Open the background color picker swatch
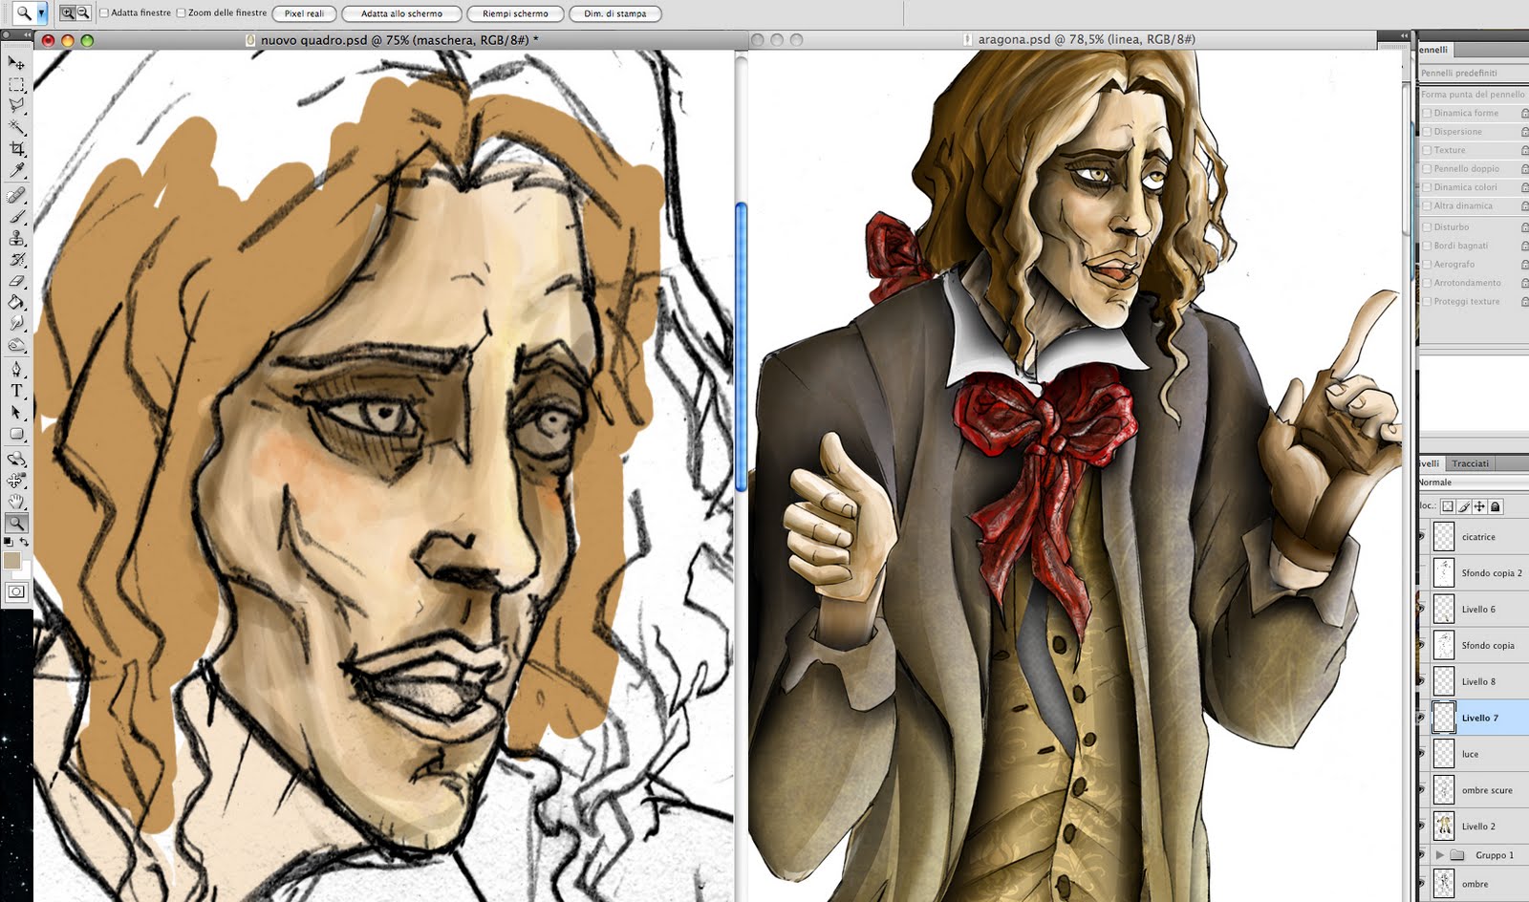Viewport: 1529px width, 902px height. [26, 571]
